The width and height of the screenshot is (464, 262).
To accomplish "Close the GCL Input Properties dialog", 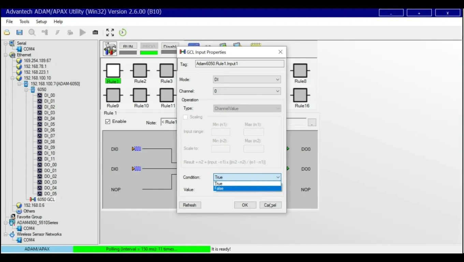I will [280, 52].
